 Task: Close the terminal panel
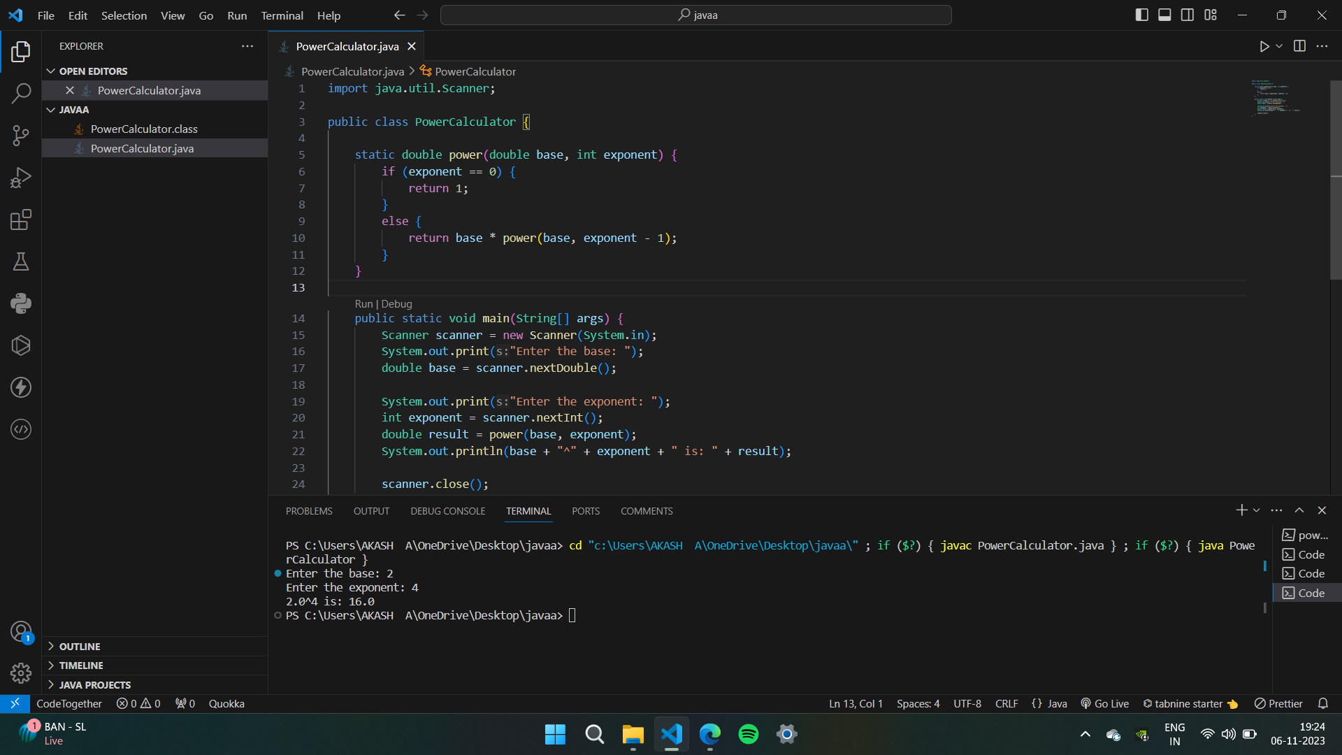click(1322, 510)
